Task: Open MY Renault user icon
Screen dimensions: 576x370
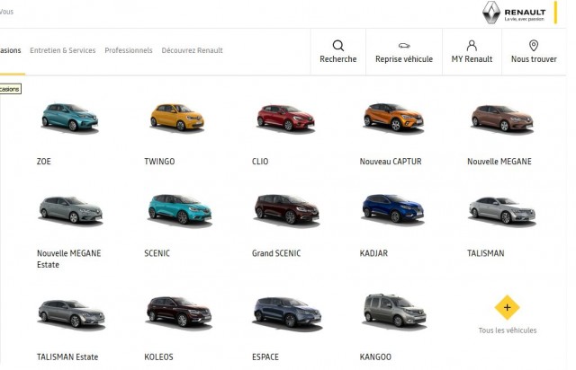Action: pos(472,46)
